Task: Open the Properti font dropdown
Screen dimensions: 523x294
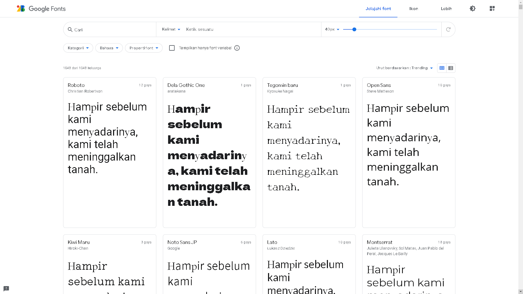Action: tap(144, 48)
